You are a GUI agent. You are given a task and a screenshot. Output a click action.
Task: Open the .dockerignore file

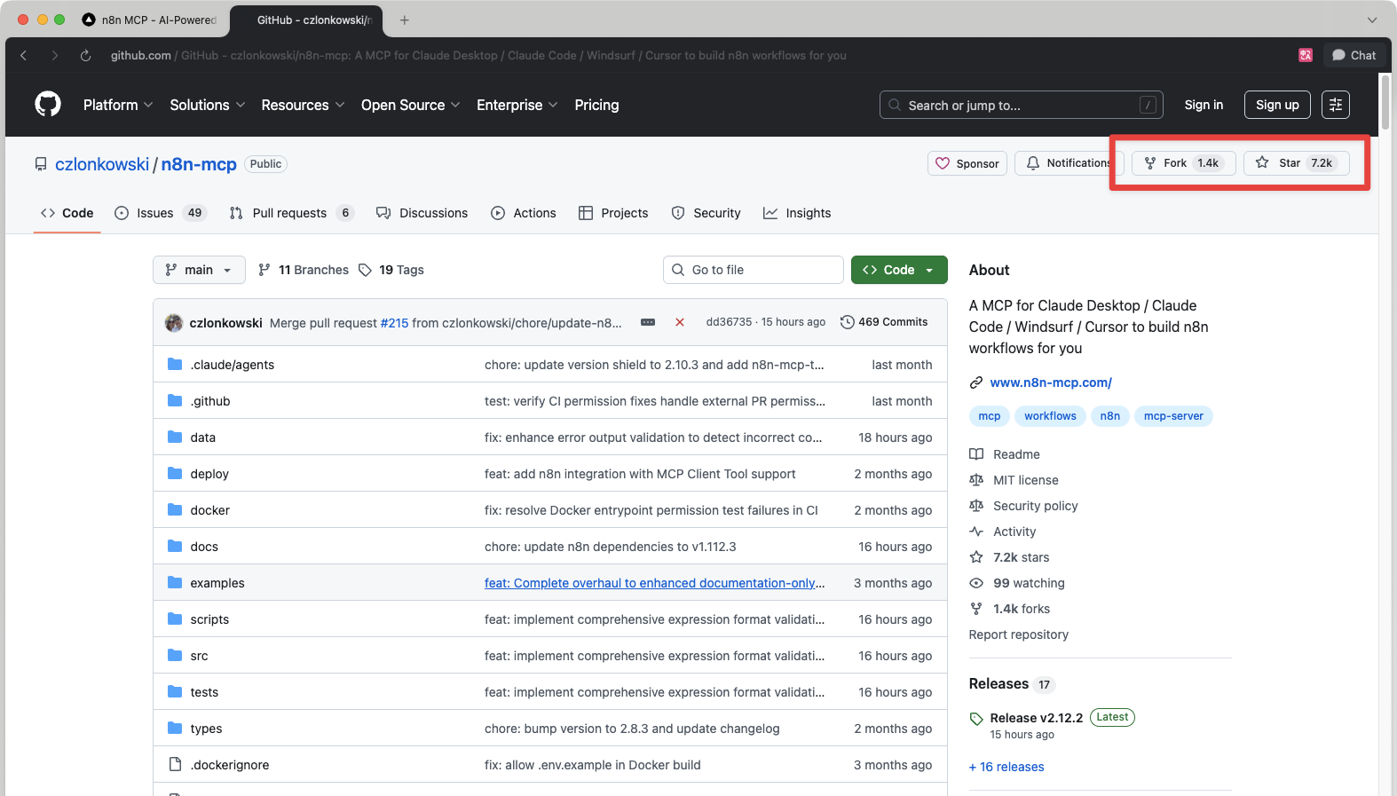(230, 765)
